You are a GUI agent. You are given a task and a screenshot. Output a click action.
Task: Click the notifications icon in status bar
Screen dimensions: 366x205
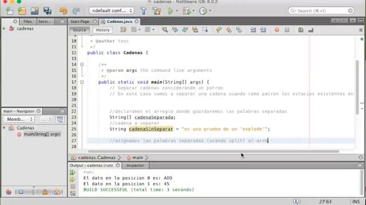296,201
